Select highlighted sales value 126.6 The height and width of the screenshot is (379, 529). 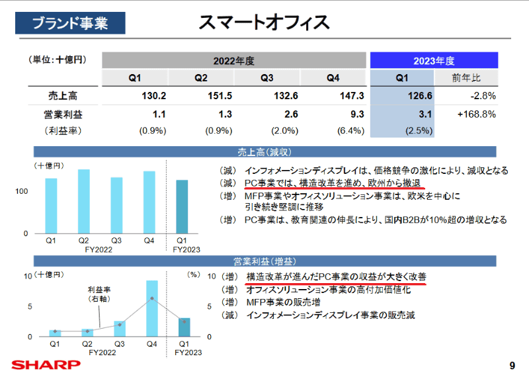click(420, 96)
